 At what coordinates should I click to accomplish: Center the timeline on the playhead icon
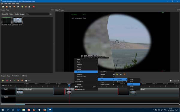(26, 81)
